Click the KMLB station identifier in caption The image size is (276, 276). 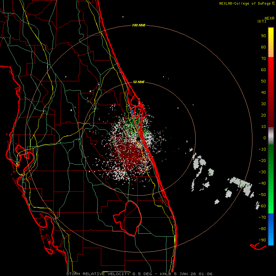click(166, 274)
